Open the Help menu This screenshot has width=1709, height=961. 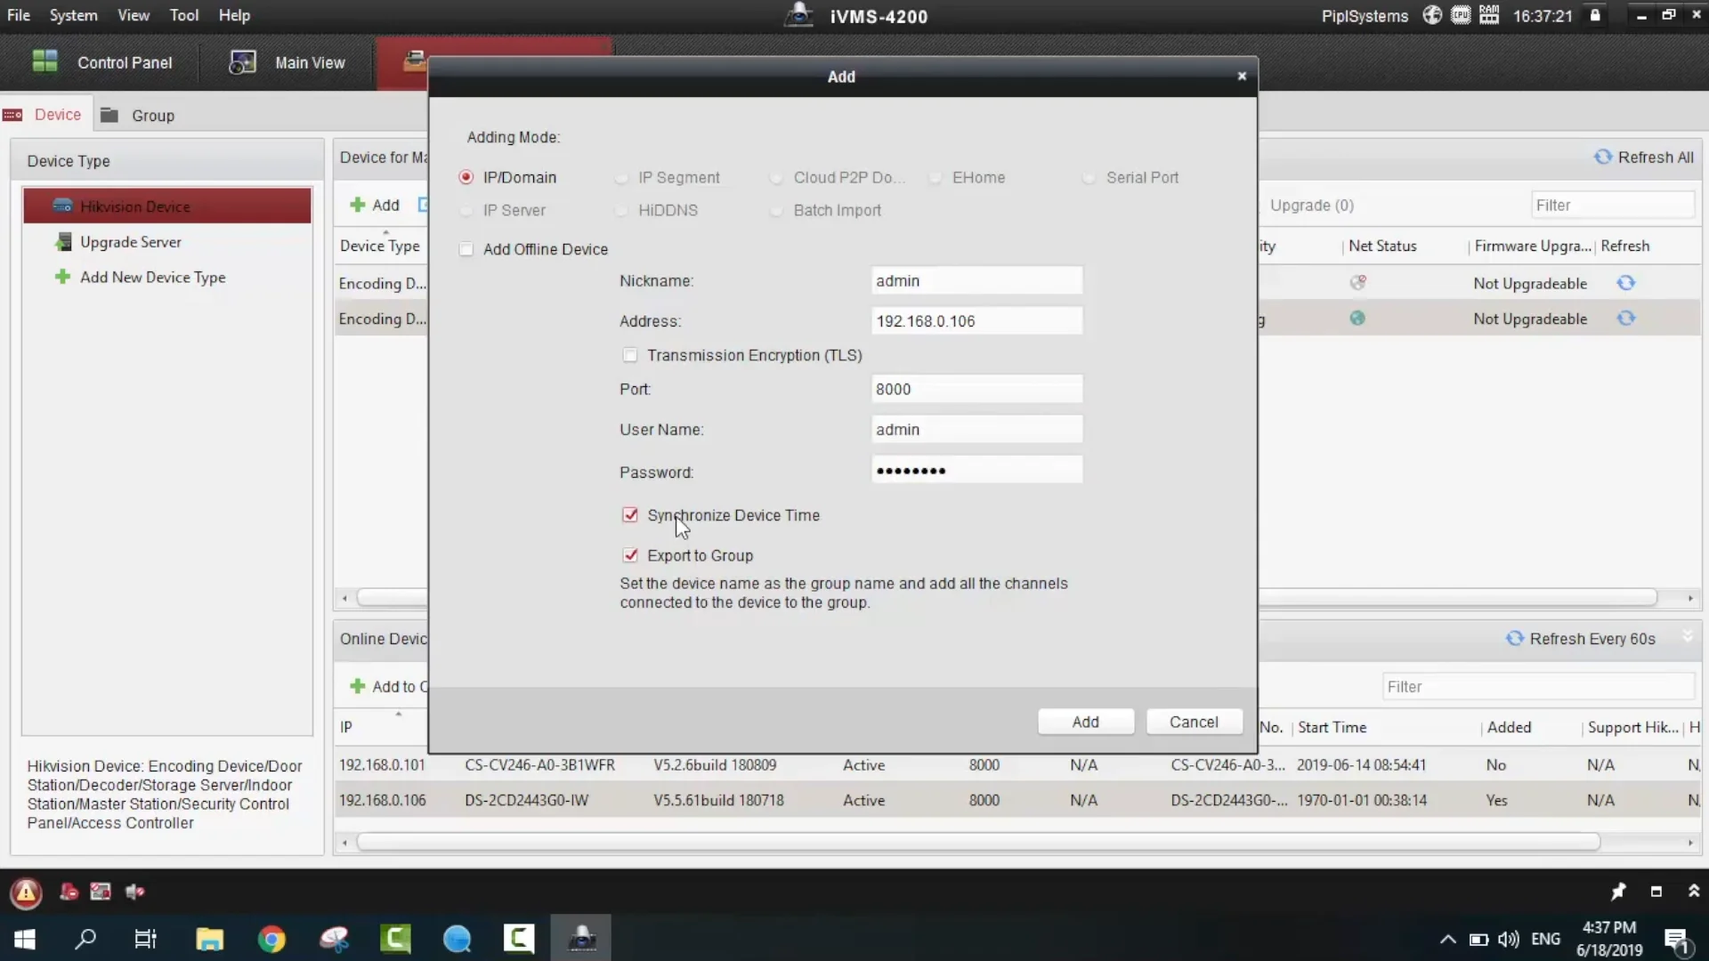[234, 15]
